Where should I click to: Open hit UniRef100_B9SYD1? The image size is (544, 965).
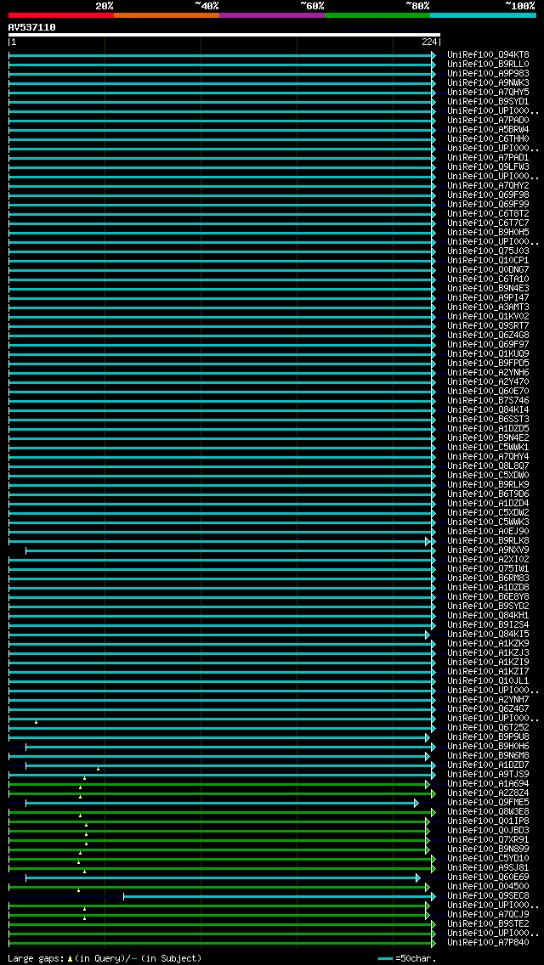pos(488,102)
